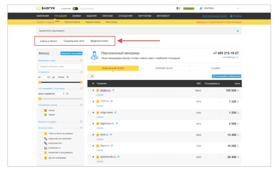Collapse the Системные списки filter section
Screen dimensions: 279x174
coord(81,105)
